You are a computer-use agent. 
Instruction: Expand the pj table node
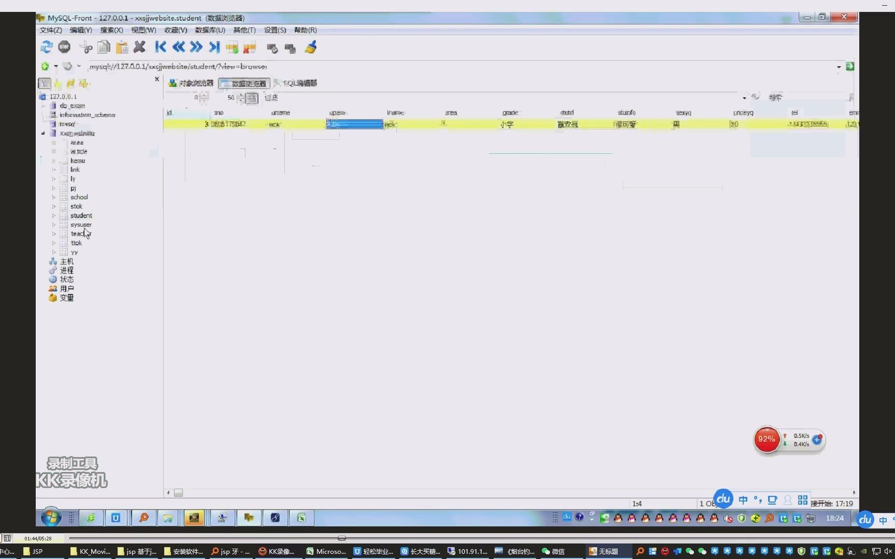[53, 188]
